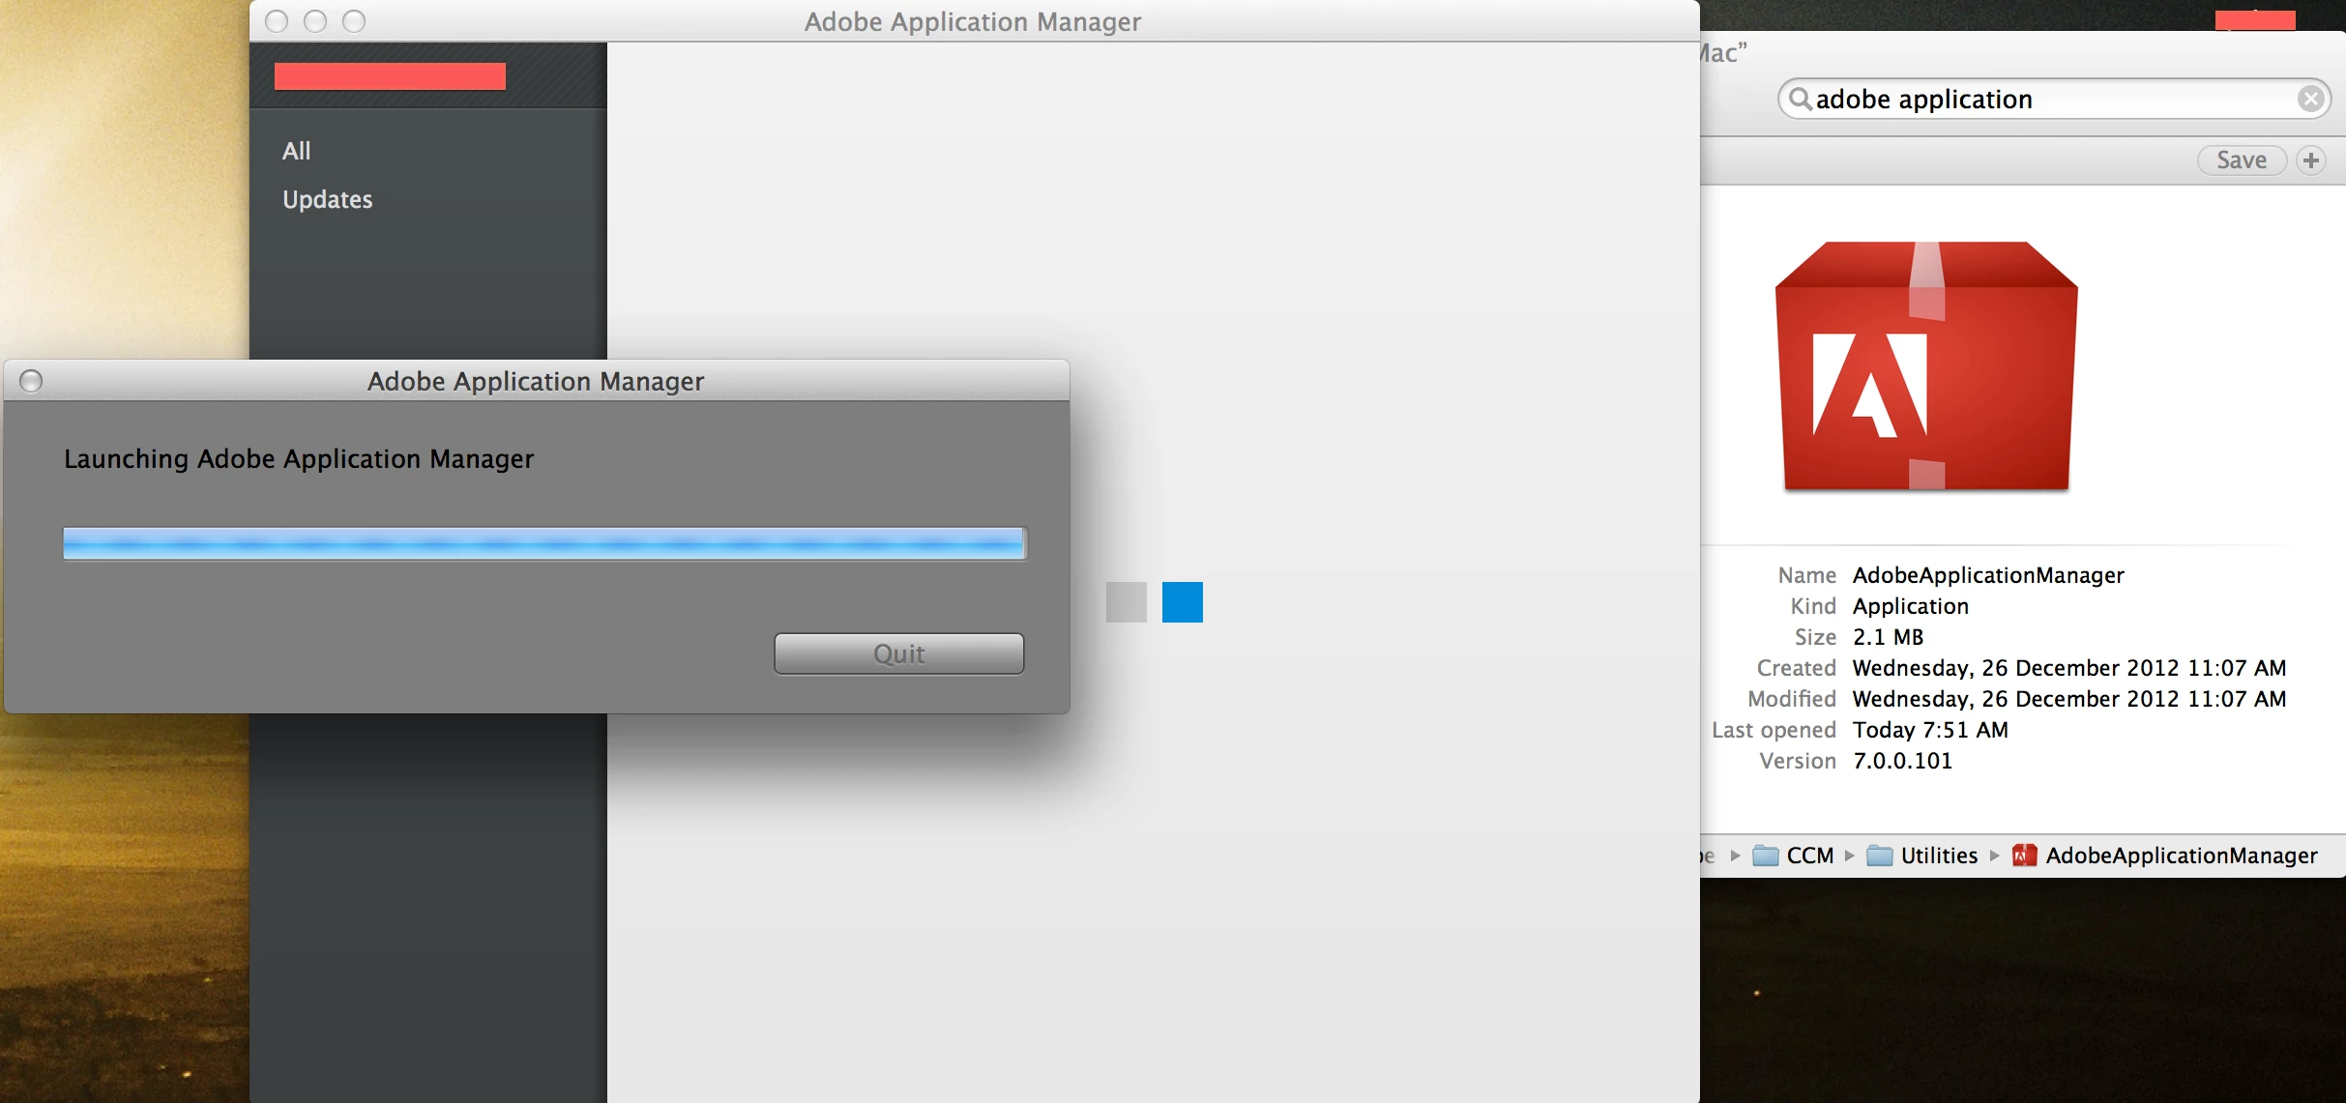Switch to Updates in the sidebar
This screenshot has height=1103, width=2346.
pyautogui.click(x=327, y=199)
